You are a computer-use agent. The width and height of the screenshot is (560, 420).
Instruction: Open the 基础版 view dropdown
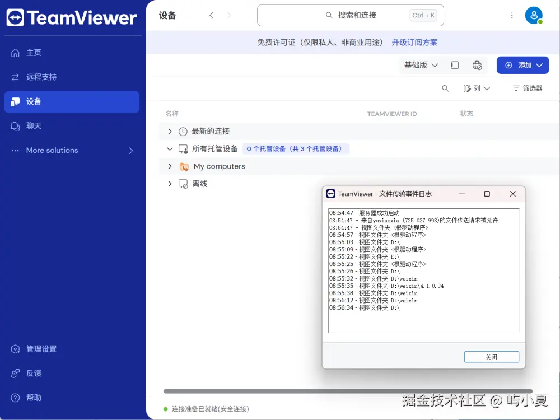click(x=421, y=65)
